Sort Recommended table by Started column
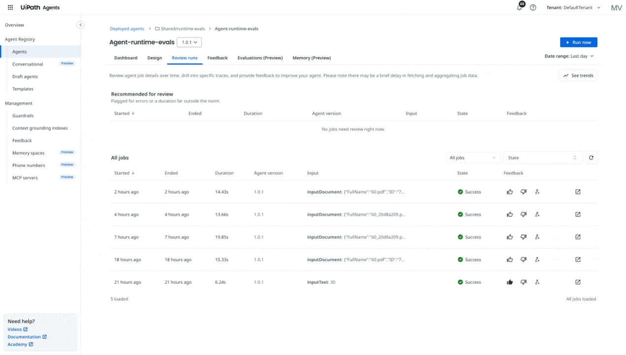The image size is (626, 355). pyautogui.click(x=124, y=113)
